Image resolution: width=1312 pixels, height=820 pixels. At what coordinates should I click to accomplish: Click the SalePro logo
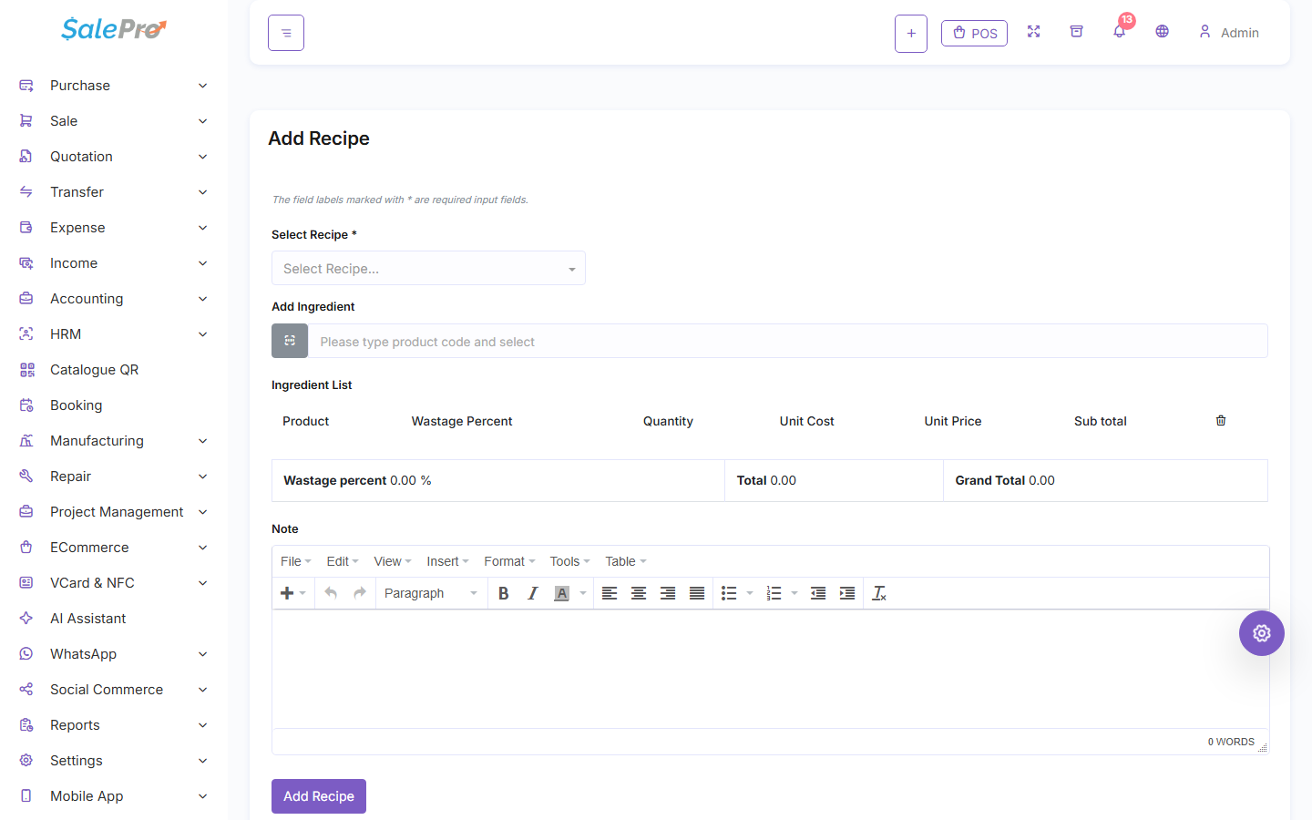pyautogui.click(x=114, y=29)
